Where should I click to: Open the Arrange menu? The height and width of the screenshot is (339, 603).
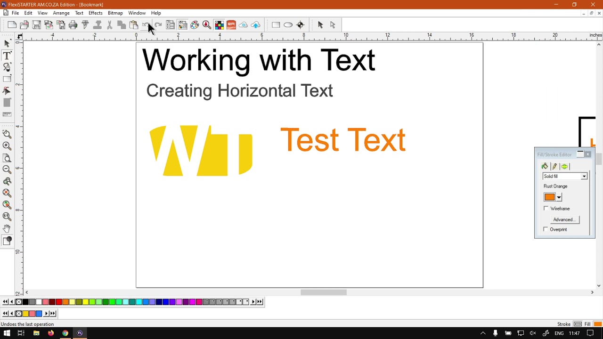click(61, 13)
